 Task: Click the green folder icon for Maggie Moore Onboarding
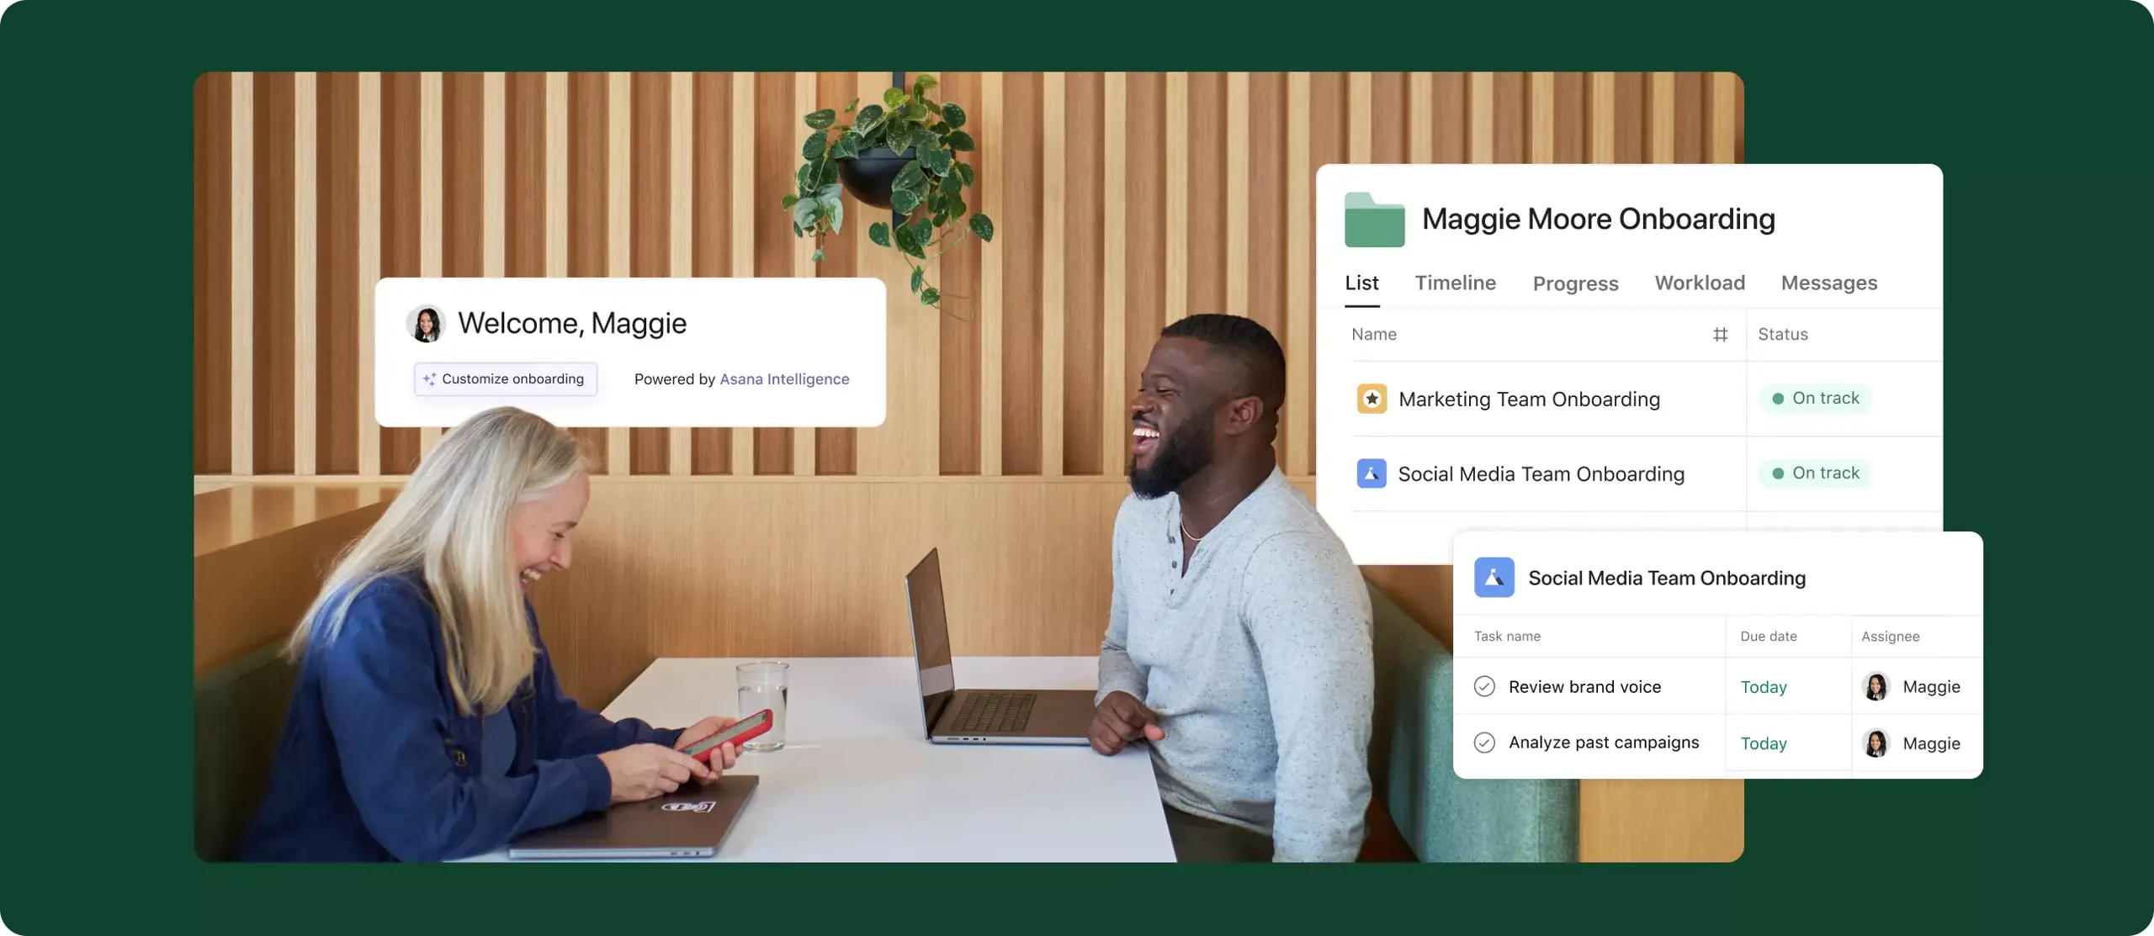1374,218
